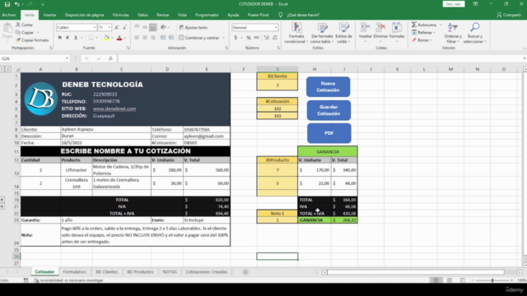Click the lightbulb Qué desea hacer search
Image resolution: width=527 pixels, height=296 pixels.
click(280, 15)
